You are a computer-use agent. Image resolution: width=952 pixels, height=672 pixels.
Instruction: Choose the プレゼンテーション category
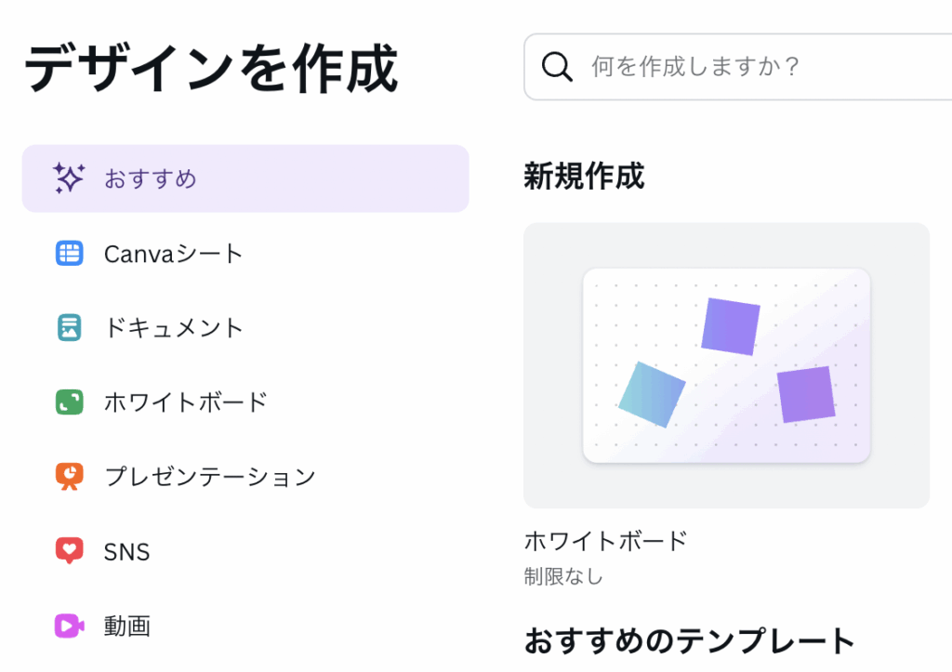210,477
